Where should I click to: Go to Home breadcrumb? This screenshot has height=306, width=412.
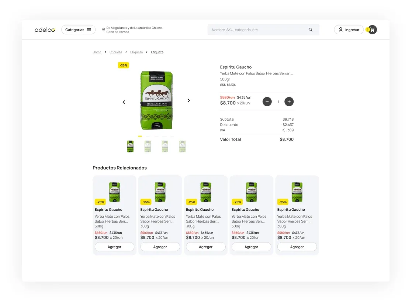click(97, 52)
